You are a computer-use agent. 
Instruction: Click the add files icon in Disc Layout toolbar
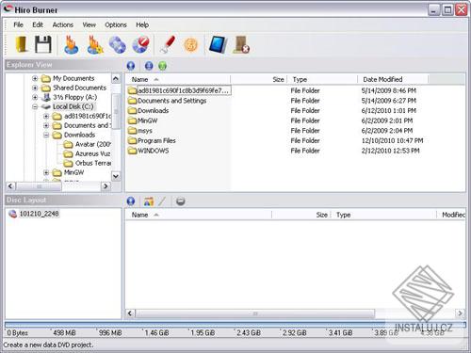(x=149, y=201)
